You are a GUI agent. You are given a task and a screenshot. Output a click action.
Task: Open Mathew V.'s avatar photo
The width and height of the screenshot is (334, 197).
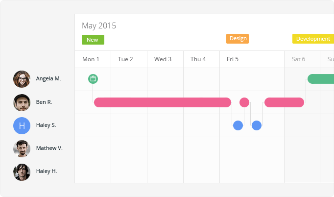[x=22, y=148]
